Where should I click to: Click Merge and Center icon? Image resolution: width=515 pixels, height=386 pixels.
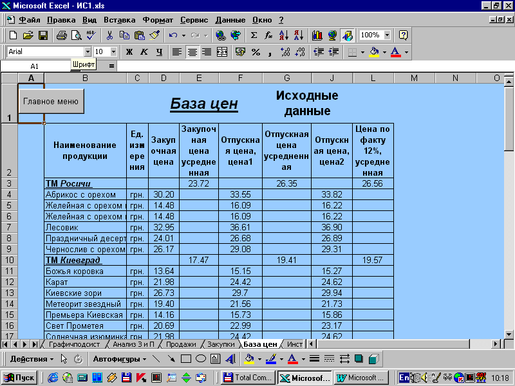click(222, 52)
